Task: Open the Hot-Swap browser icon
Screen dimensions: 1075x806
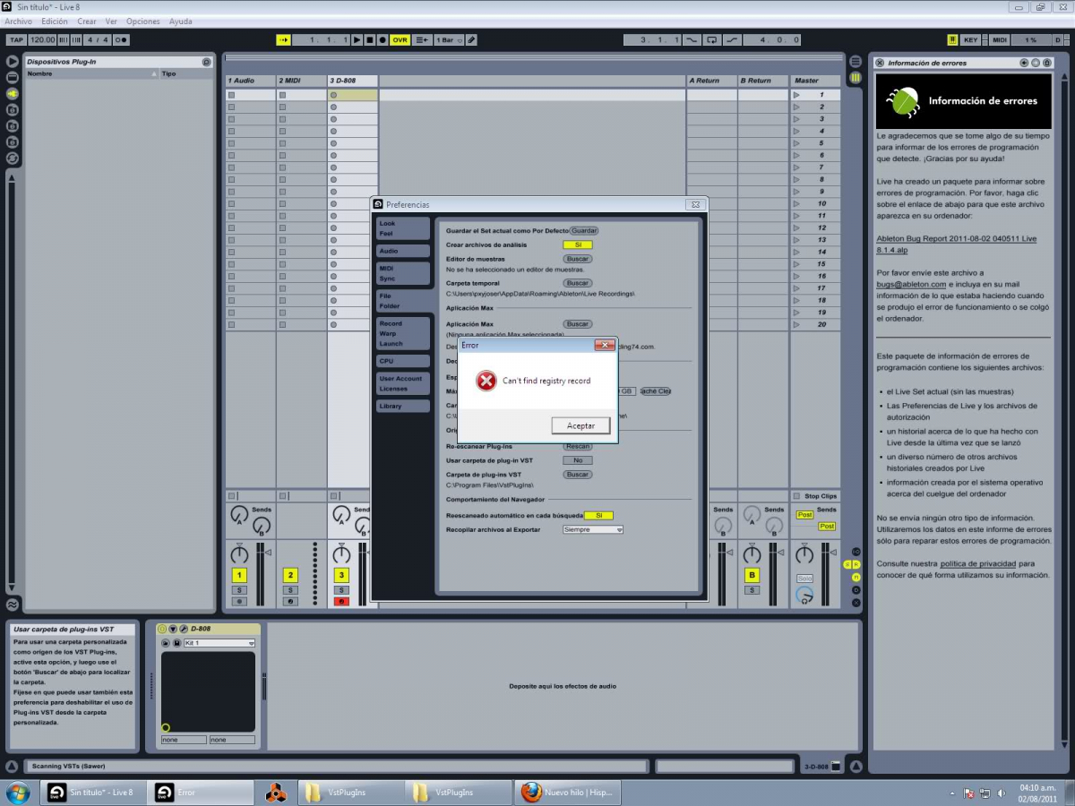Action: 13,158
